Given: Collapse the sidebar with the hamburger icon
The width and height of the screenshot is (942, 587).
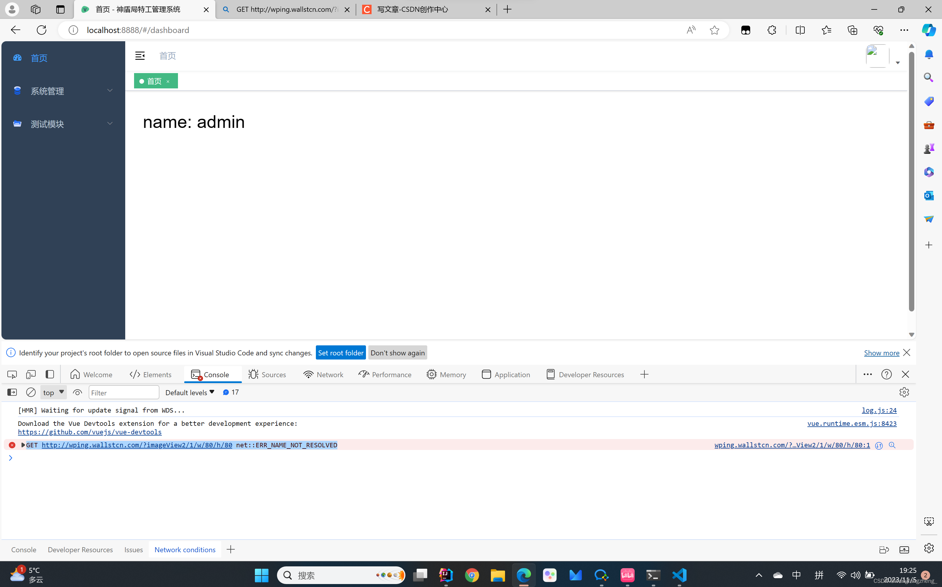Looking at the screenshot, I should coord(140,55).
